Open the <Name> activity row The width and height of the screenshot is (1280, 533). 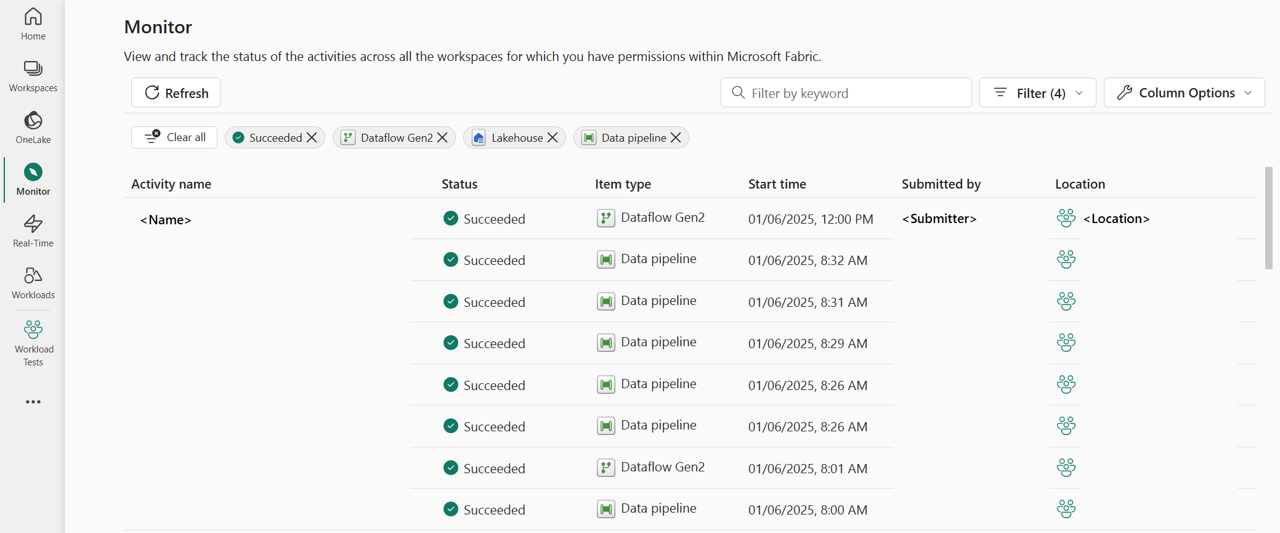pos(166,220)
